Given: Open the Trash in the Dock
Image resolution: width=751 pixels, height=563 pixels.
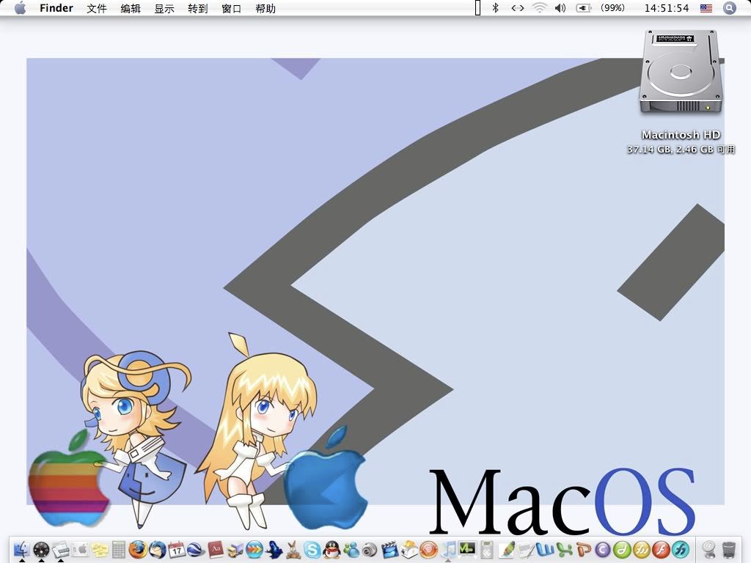Looking at the screenshot, I should click(728, 548).
